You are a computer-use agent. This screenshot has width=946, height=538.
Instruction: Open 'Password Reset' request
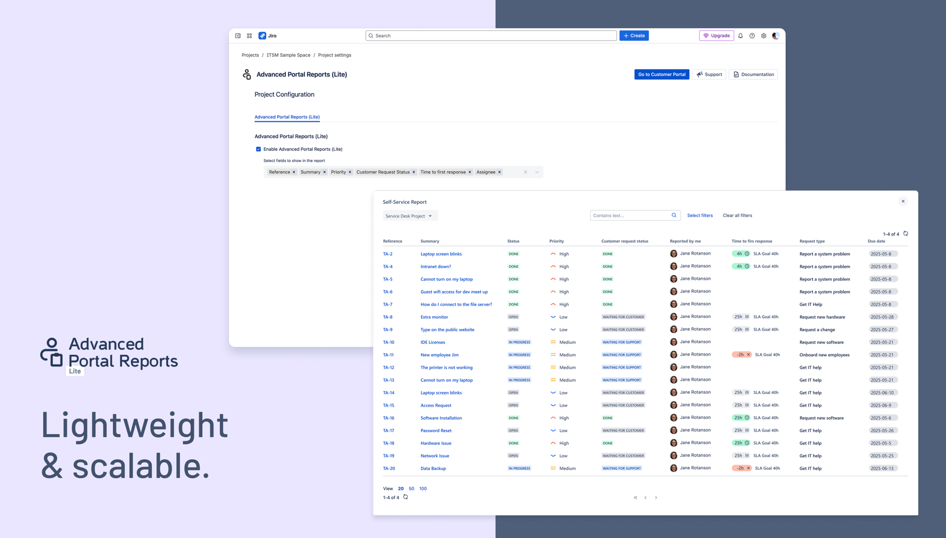pyautogui.click(x=436, y=430)
